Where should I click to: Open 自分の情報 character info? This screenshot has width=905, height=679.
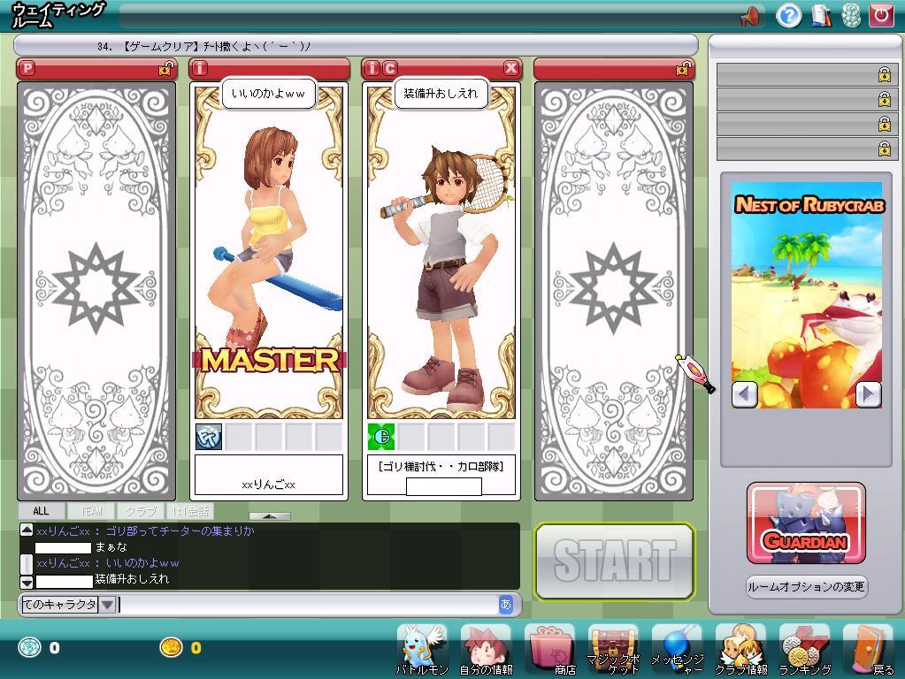point(486,647)
